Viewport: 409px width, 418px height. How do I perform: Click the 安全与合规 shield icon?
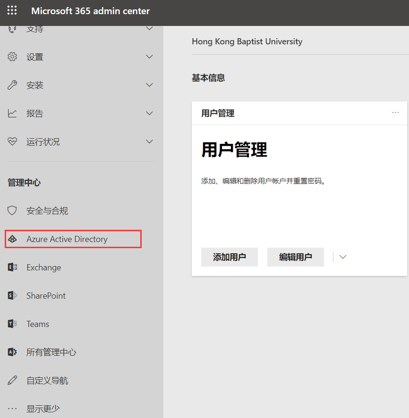click(x=13, y=211)
